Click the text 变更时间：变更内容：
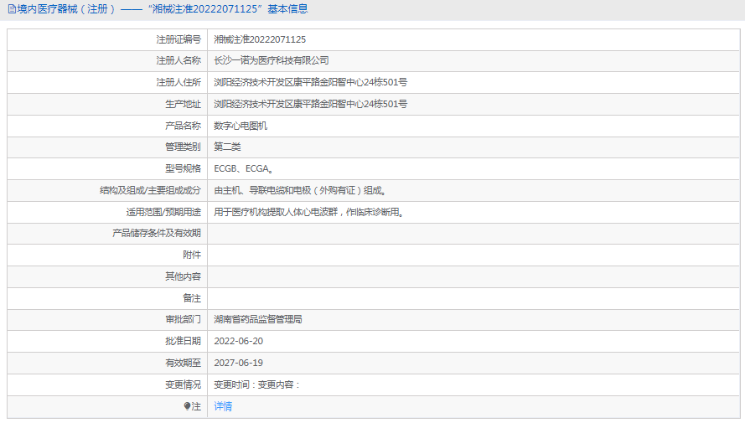 pyautogui.click(x=257, y=384)
